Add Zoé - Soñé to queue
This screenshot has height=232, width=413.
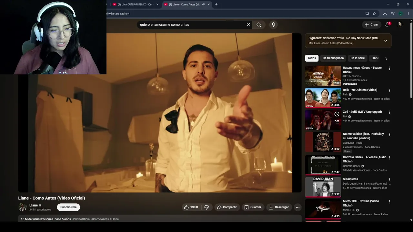337,122
